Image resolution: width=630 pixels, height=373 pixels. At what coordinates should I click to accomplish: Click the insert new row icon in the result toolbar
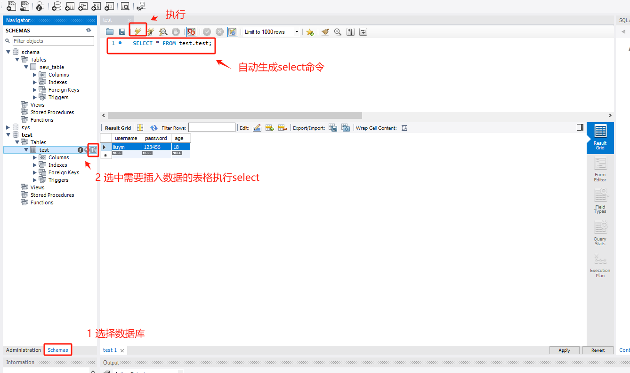270,128
